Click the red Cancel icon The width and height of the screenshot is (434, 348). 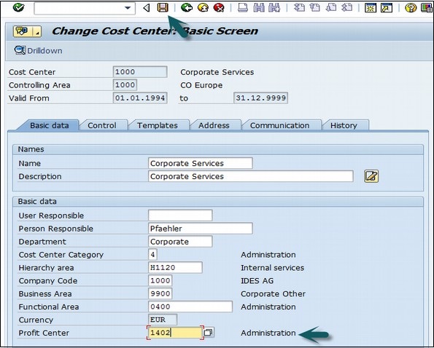(x=219, y=8)
